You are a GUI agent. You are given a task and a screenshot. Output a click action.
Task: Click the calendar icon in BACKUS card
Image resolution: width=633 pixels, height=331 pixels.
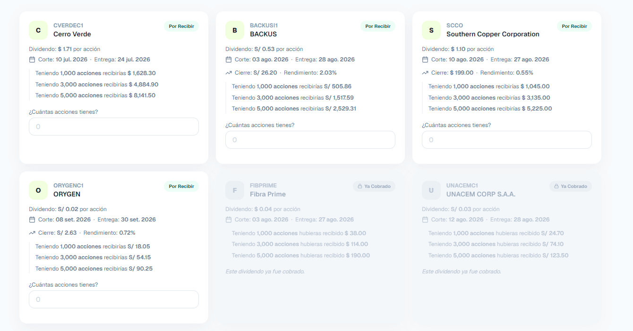[x=229, y=59]
